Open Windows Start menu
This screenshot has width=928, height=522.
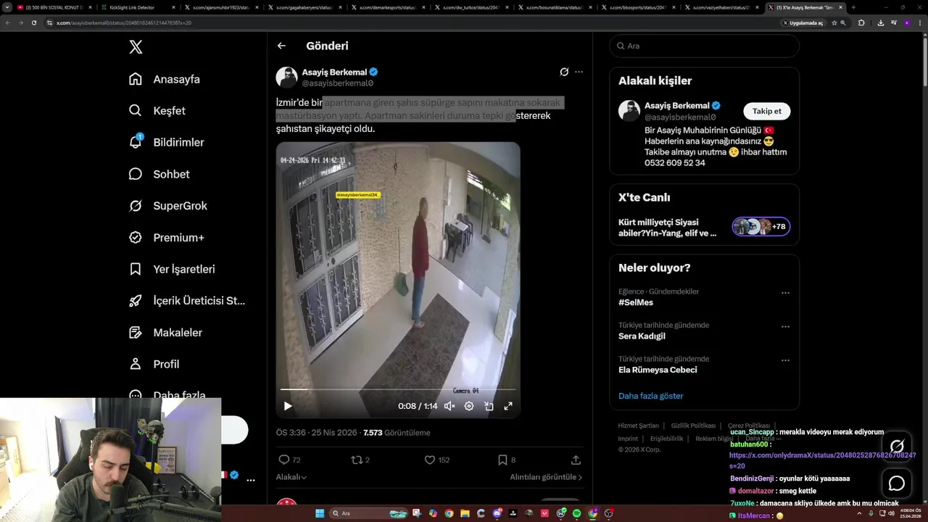pyautogui.click(x=320, y=513)
